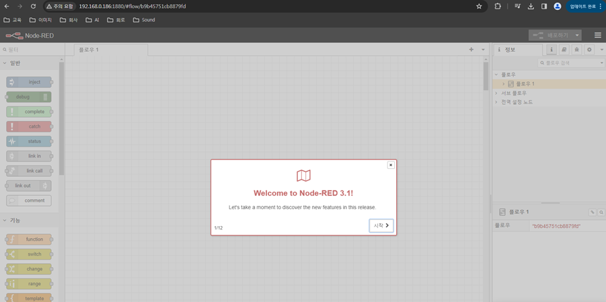Expand the 전역 설정 노드 section

[x=496, y=102]
